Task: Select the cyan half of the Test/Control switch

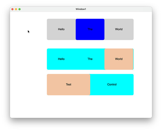Action: pyautogui.click(x=112, y=85)
